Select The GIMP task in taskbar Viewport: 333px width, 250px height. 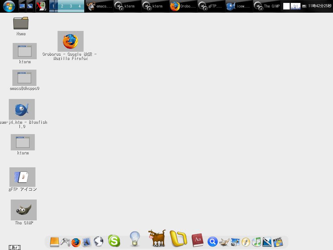pyautogui.click(x=267, y=6)
